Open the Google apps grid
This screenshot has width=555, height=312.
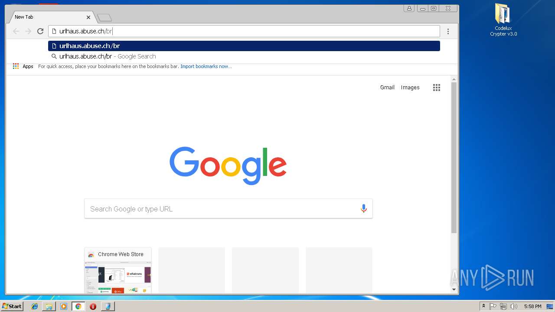(x=437, y=88)
